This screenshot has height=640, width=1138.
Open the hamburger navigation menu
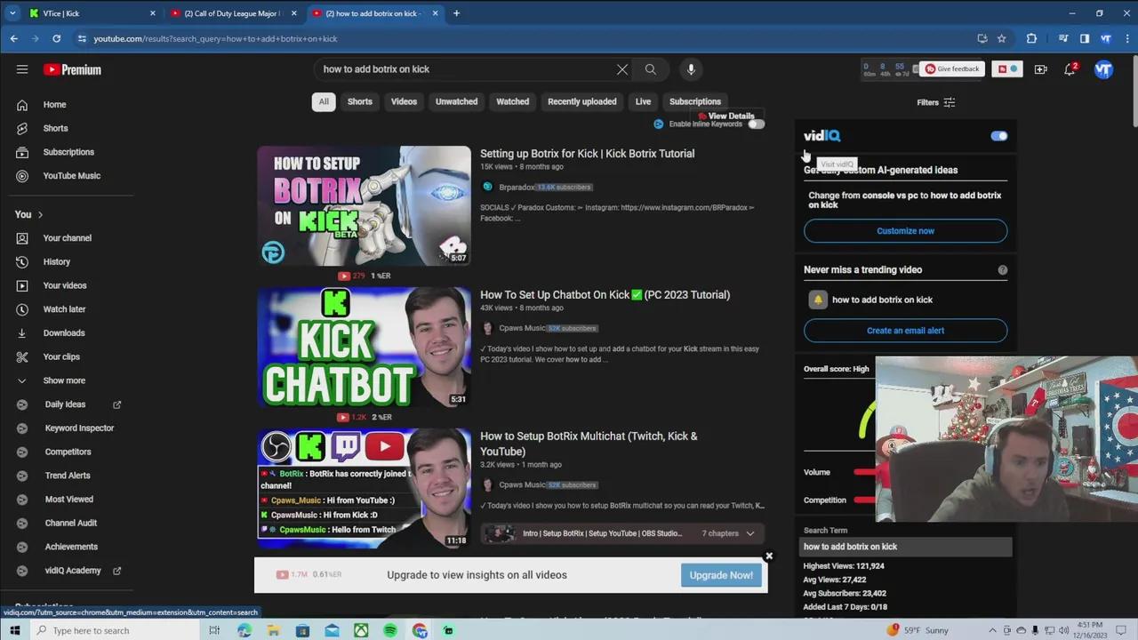tap(22, 68)
